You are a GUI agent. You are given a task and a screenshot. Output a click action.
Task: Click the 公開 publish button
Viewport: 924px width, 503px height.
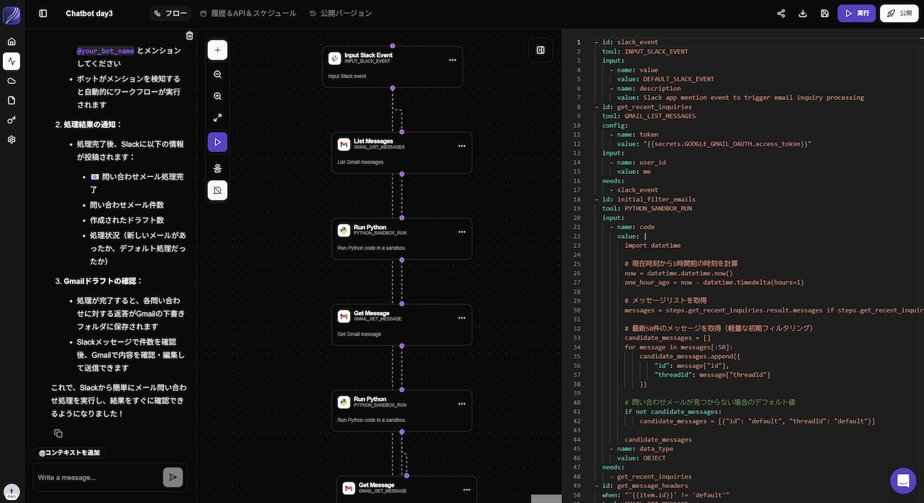898,13
